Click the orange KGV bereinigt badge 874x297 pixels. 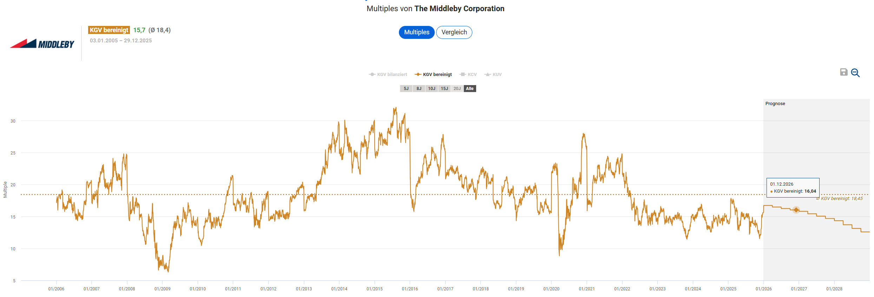[x=109, y=30]
